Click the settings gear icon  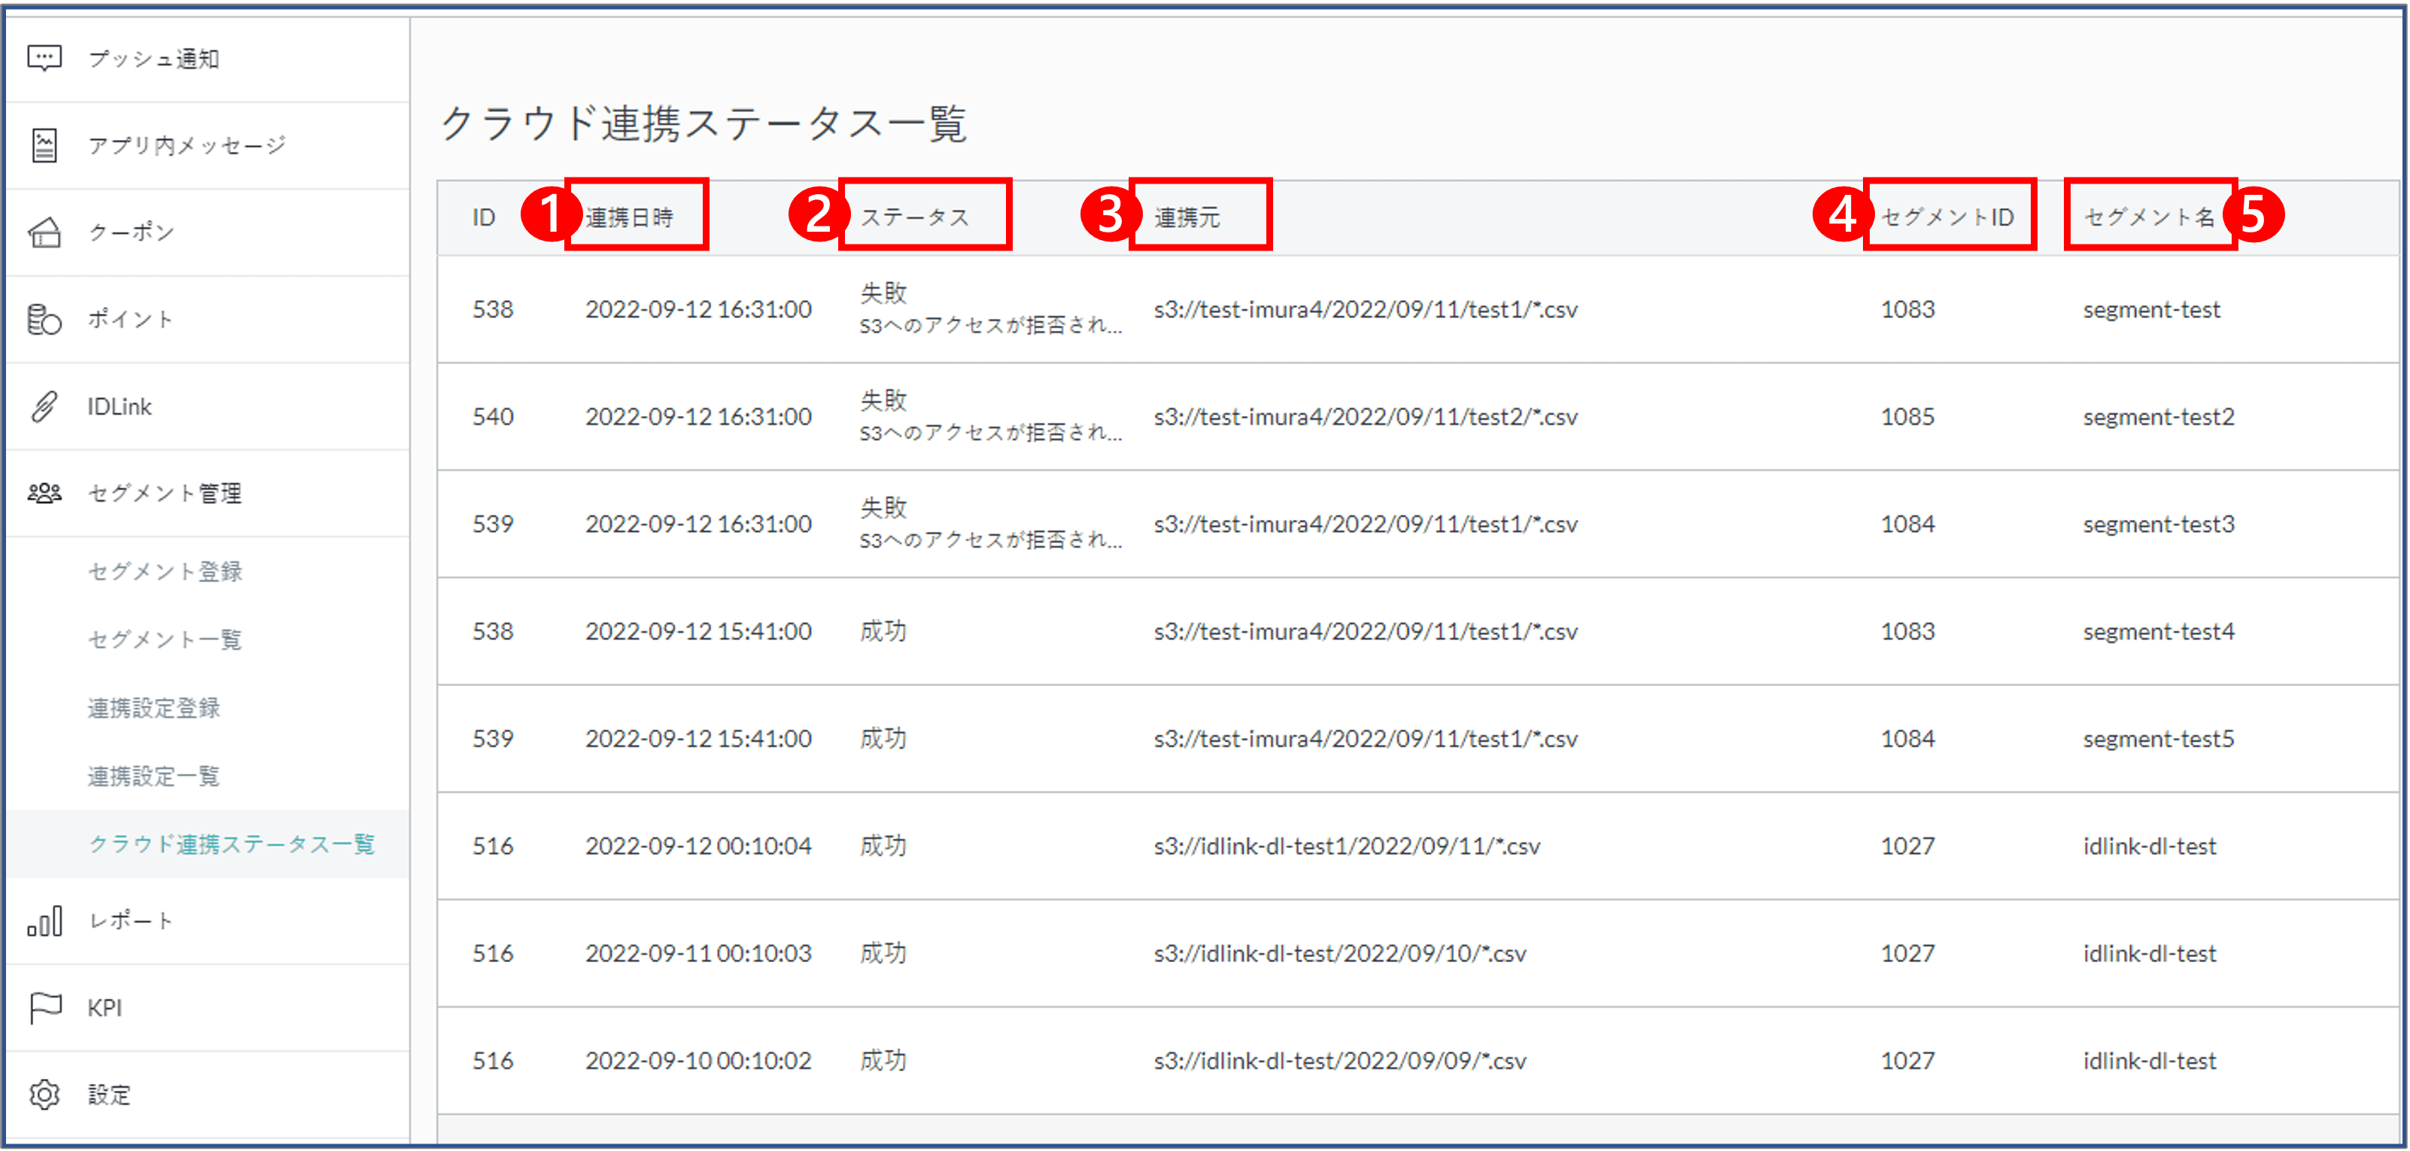click(x=44, y=1094)
